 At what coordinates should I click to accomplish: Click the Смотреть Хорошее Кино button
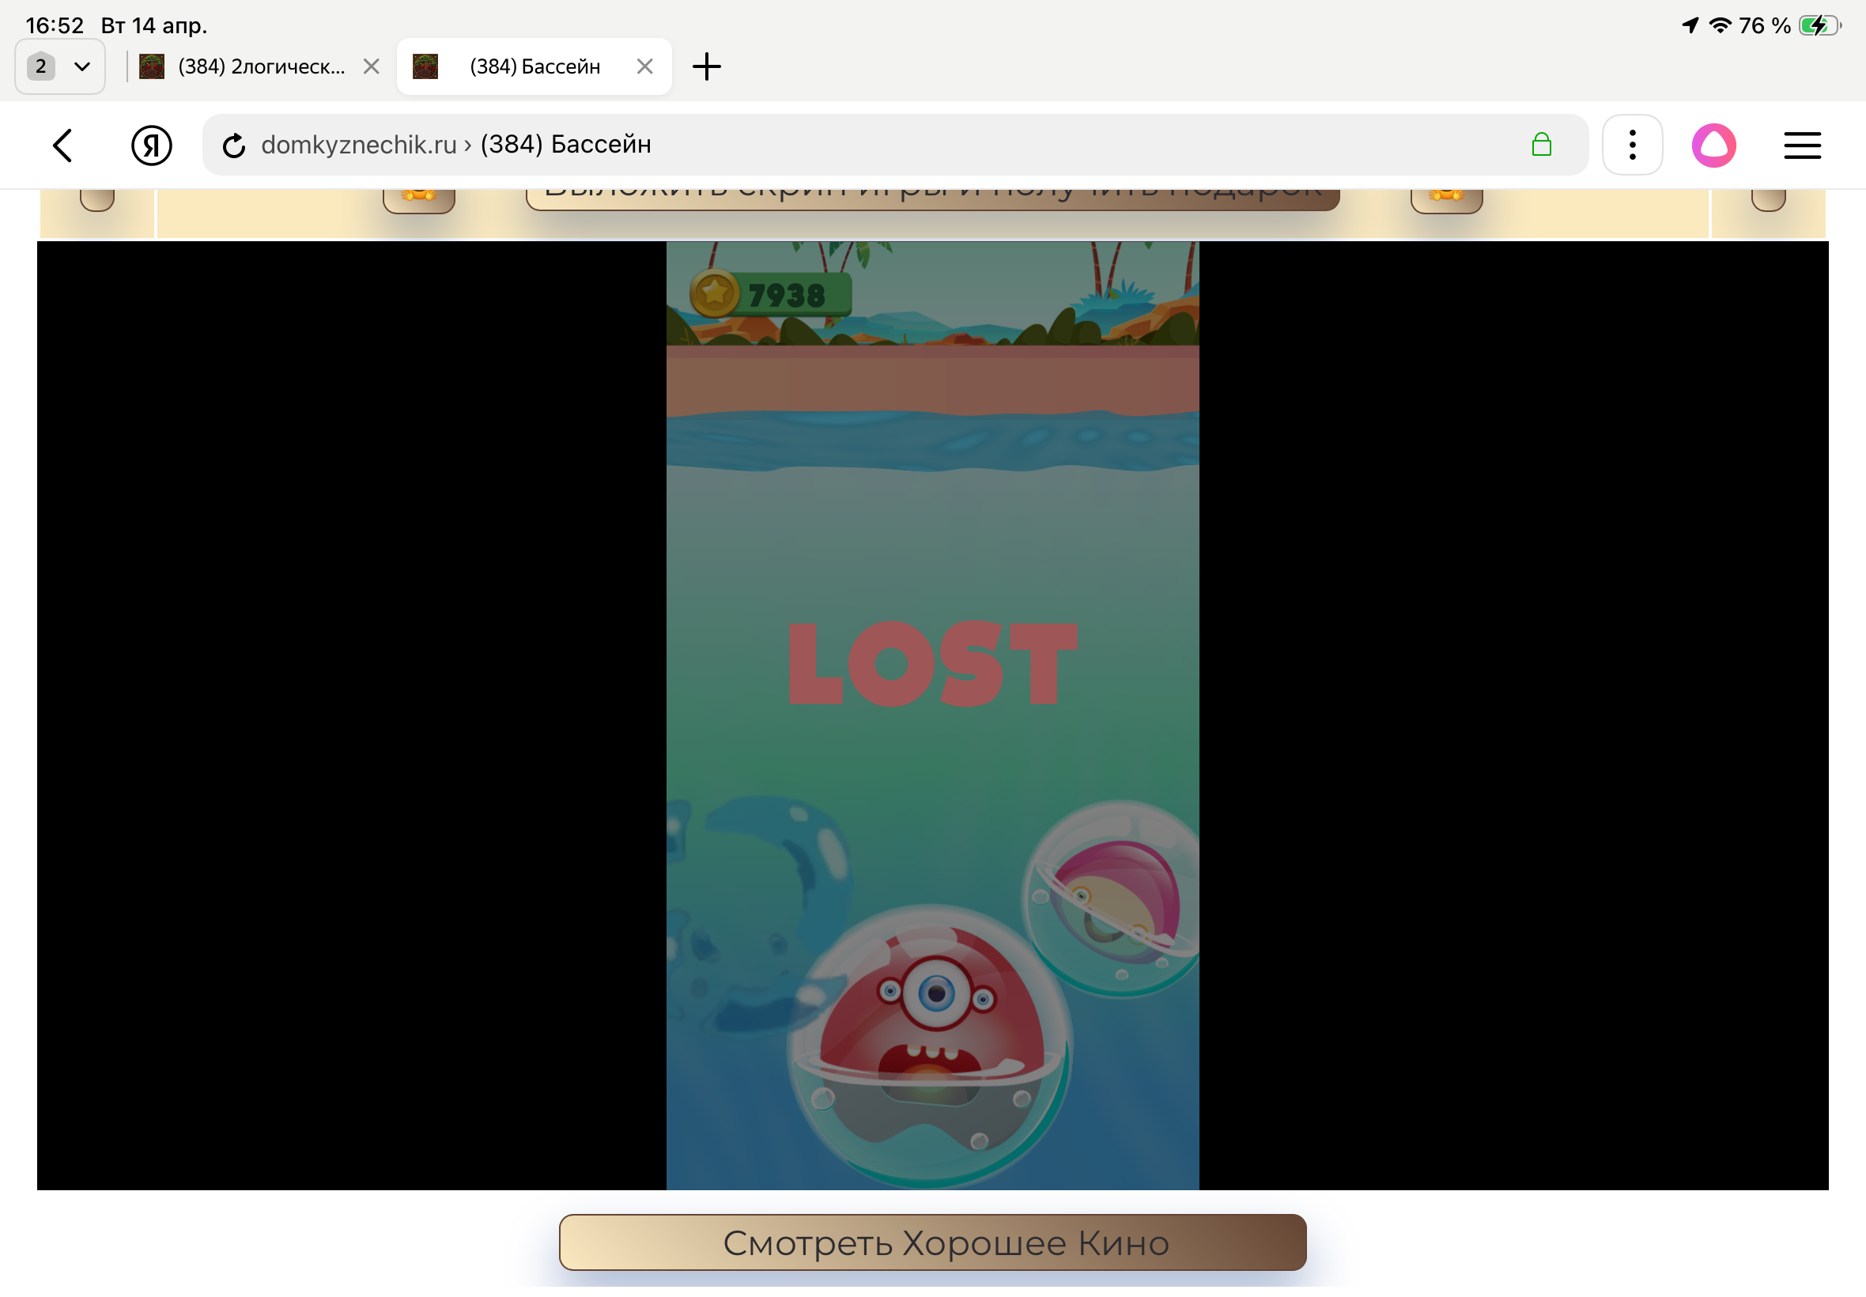point(931,1242)
